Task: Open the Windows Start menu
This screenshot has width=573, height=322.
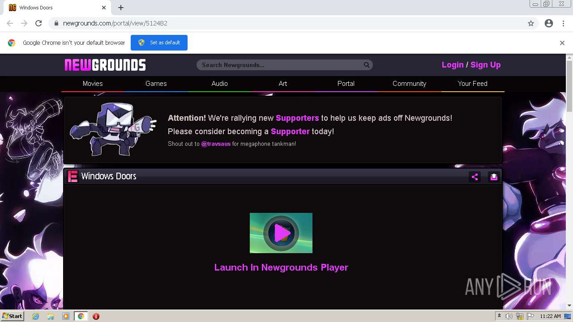Action: [12, 316]
